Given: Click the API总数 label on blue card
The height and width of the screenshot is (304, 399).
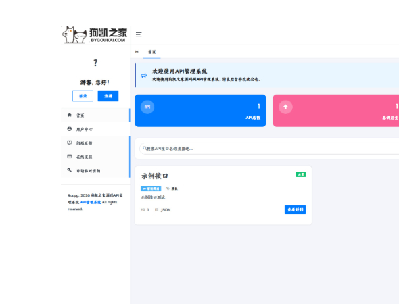Looking at the screenshot, I should pyautogui.click(x=253, y=118).
